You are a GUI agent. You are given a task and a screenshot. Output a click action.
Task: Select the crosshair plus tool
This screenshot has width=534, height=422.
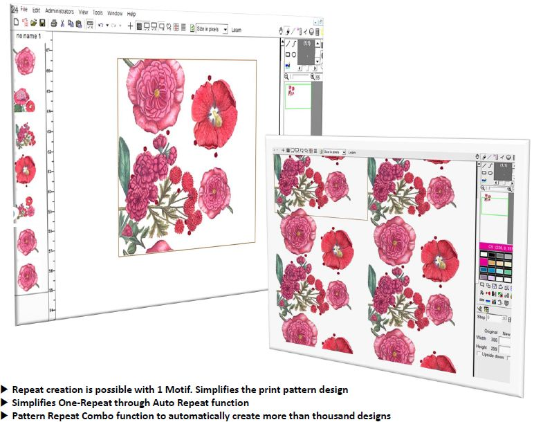130,26
